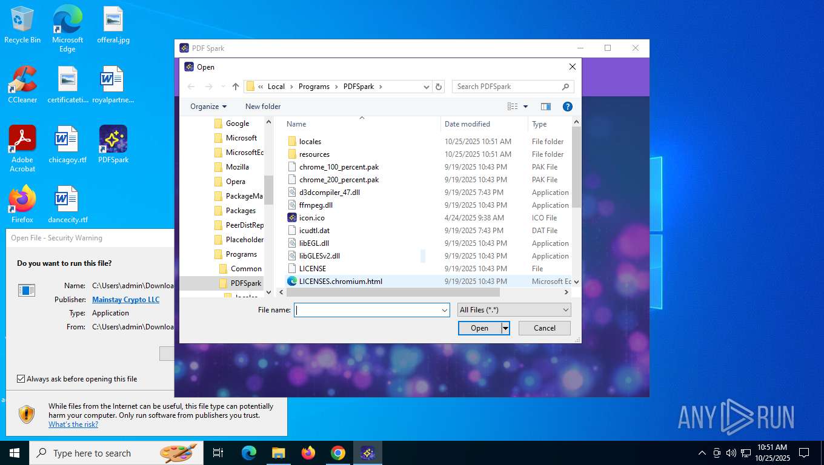Open the Recycle Bin desktop icon

tap(22, 25)
